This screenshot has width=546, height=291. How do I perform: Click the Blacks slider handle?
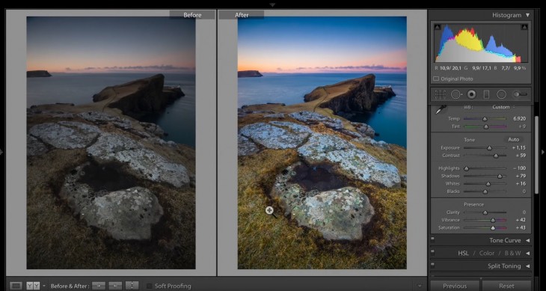(x=485, y=192)
